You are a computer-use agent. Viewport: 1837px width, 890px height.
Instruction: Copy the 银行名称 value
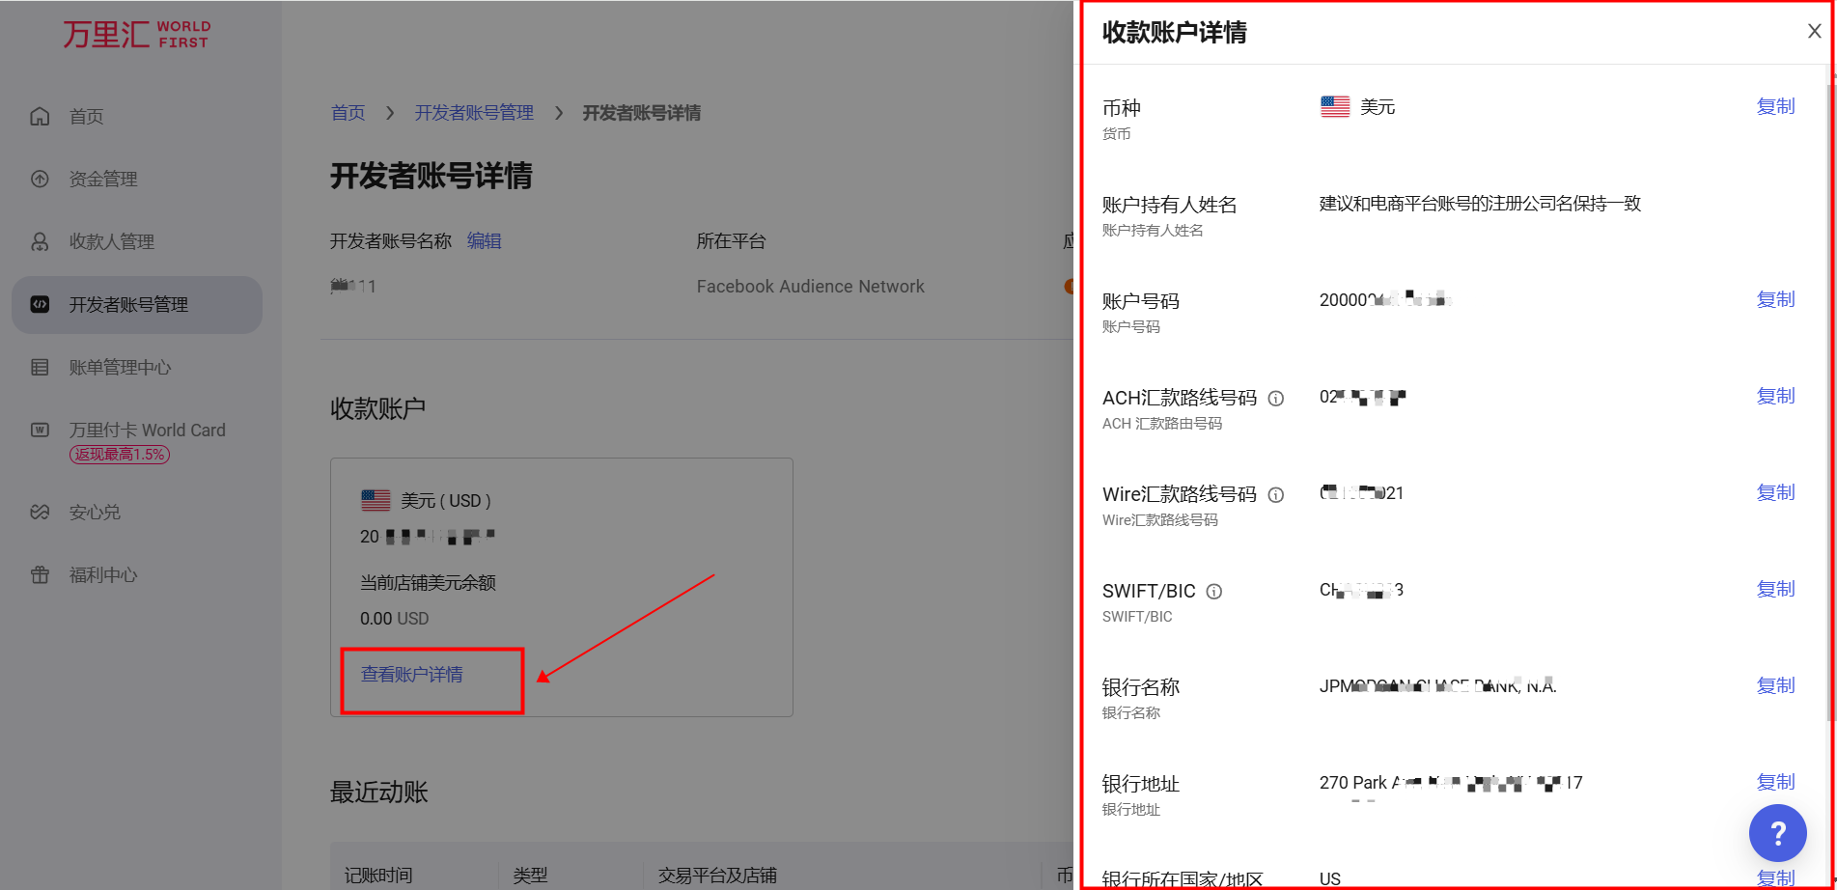(1774, 685)
